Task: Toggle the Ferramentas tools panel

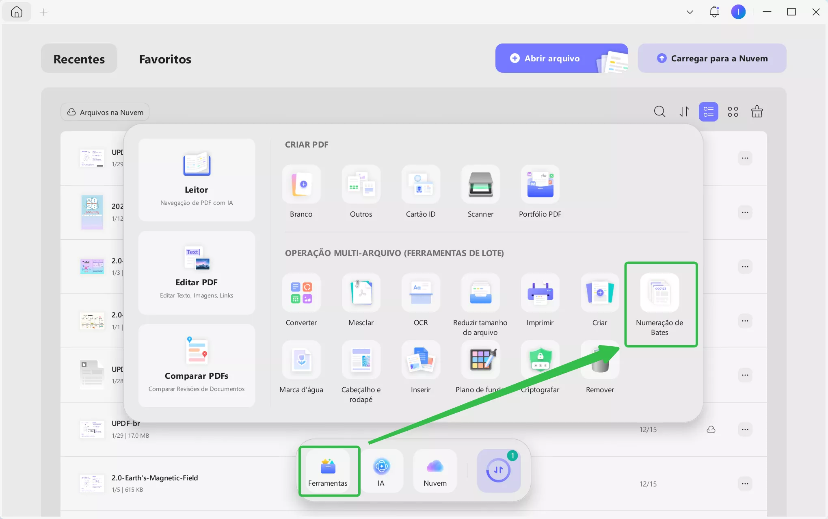Action: (328, 471)
